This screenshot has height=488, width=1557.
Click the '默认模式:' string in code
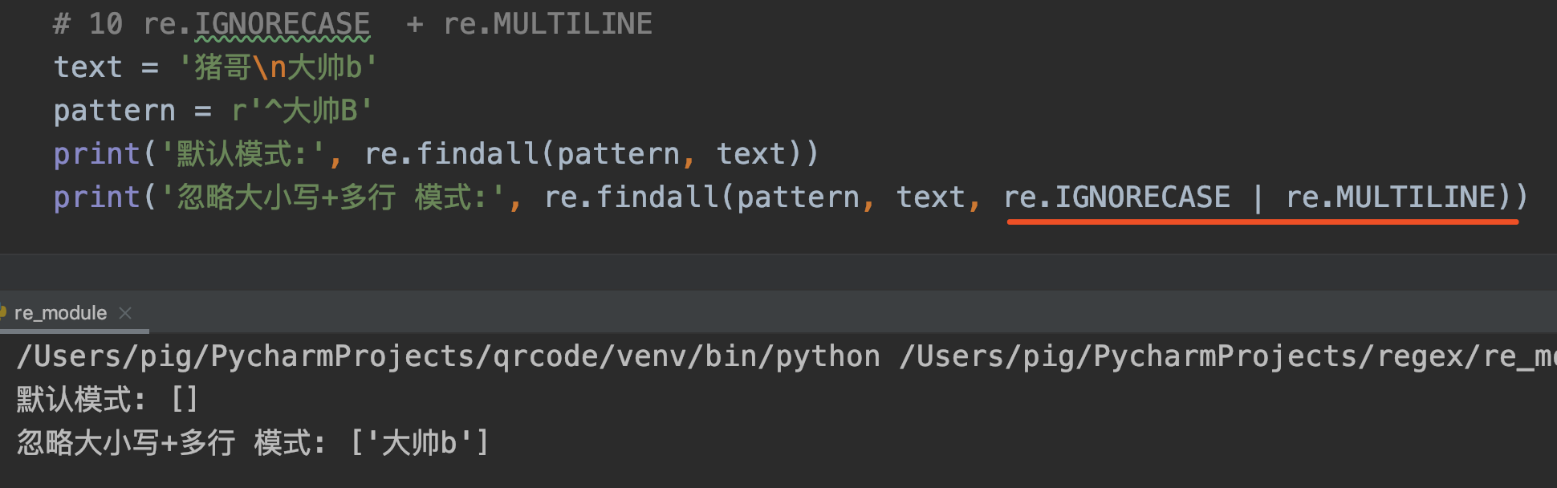click(242, 153)
